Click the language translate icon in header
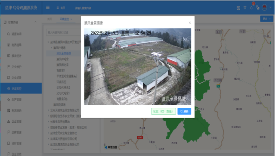This screenshot has width=275, height=156. pos(258,8)
